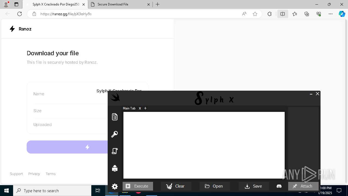Open Edge Settings and more menu
This screenshot has height=196, width=348.
(331, 14)
